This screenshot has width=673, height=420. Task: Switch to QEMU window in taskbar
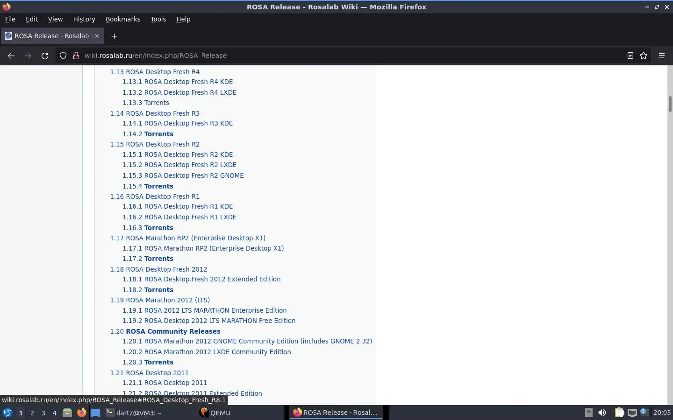tap(242, 413)
